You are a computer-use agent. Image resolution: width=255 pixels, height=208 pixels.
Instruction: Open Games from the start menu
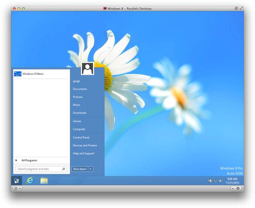pyautogui.click(x=77, y=121)
